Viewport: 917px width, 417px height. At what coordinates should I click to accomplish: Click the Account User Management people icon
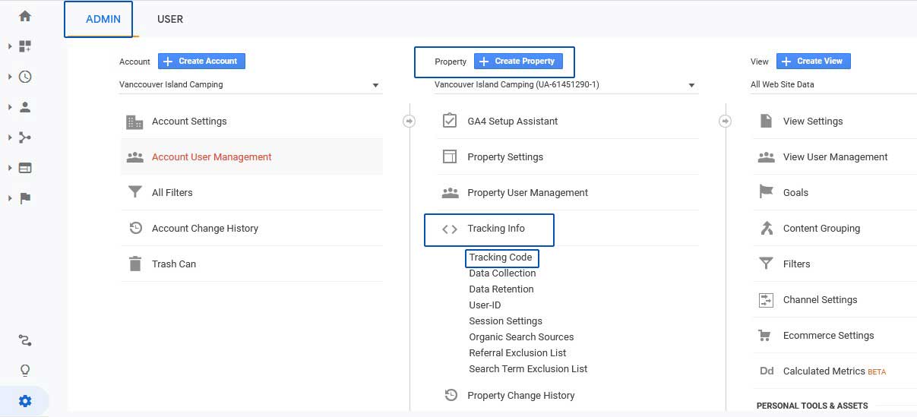(x=134, y=157)
